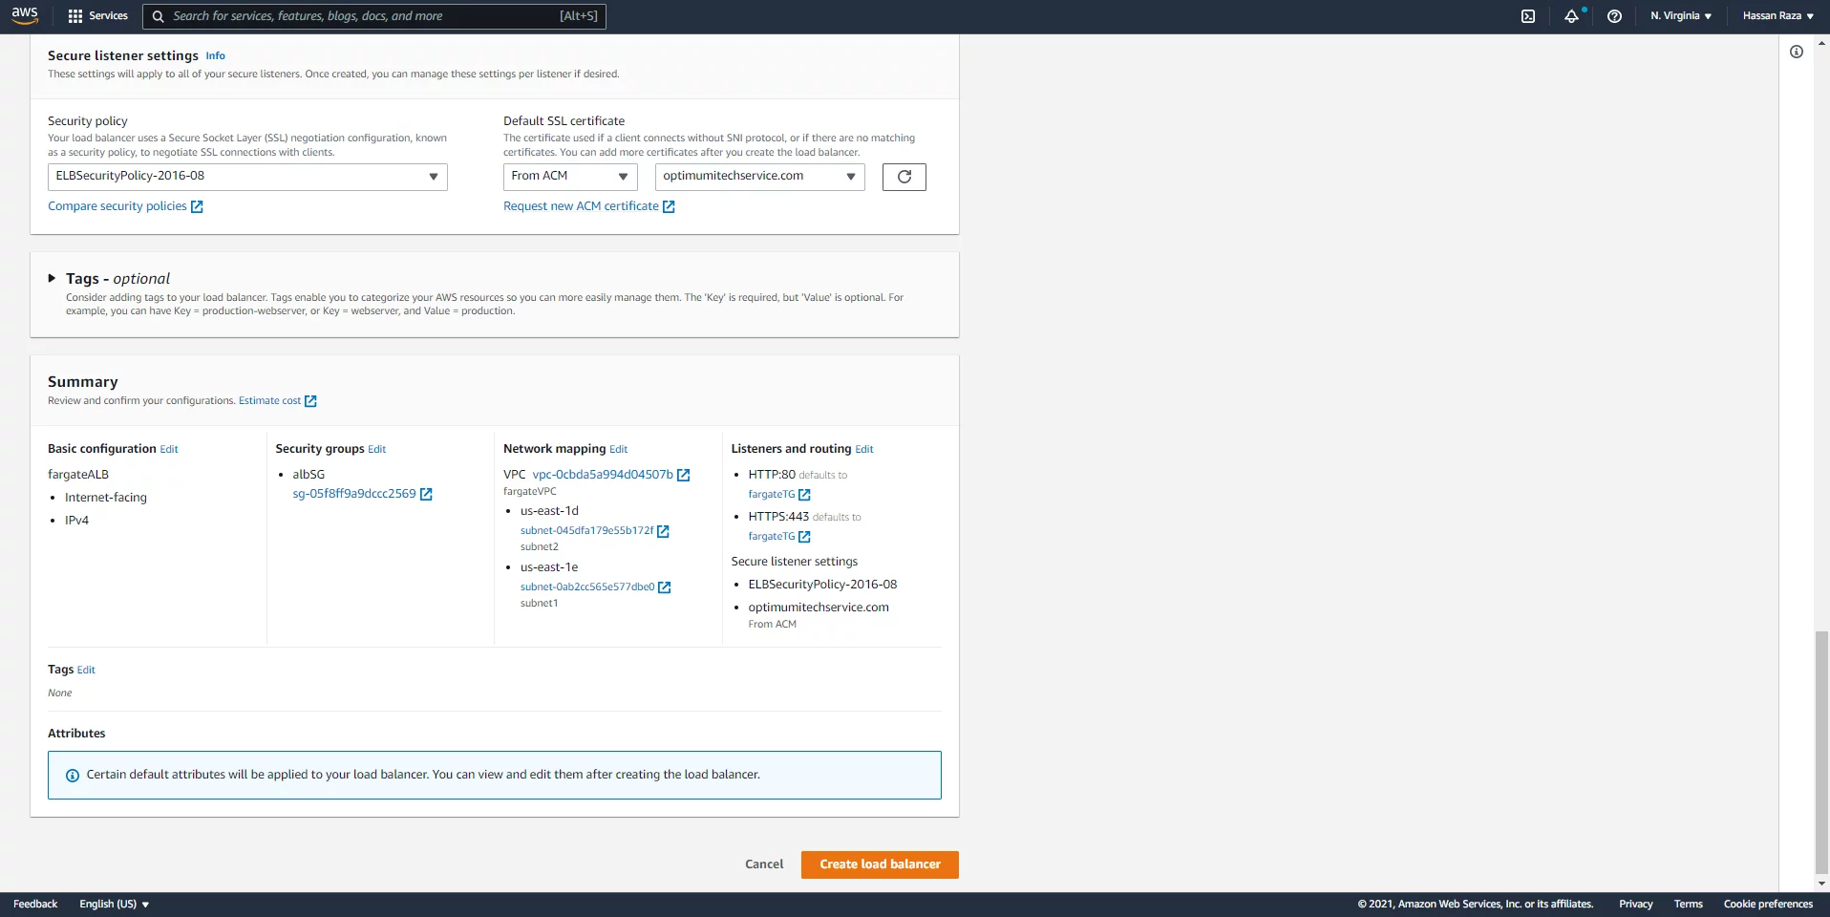Click the Create load balancer button
Screen dimensions: 1830x917
click(880, 864)
